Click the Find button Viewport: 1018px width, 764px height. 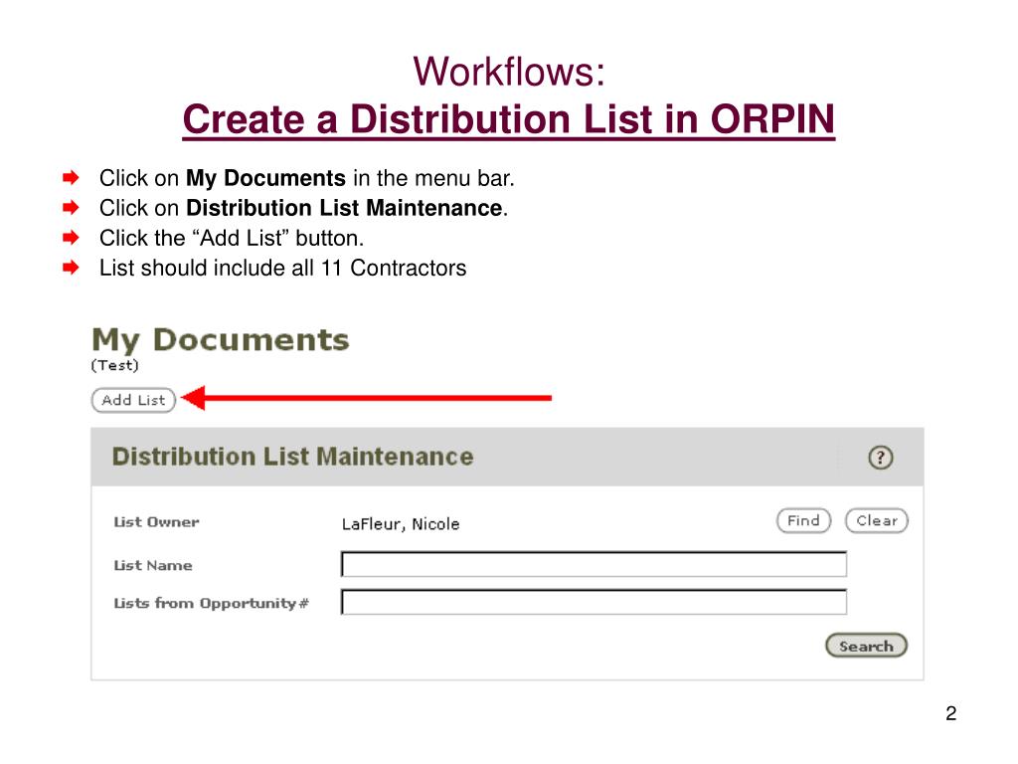pyautogui.click(x=803, y=520)
